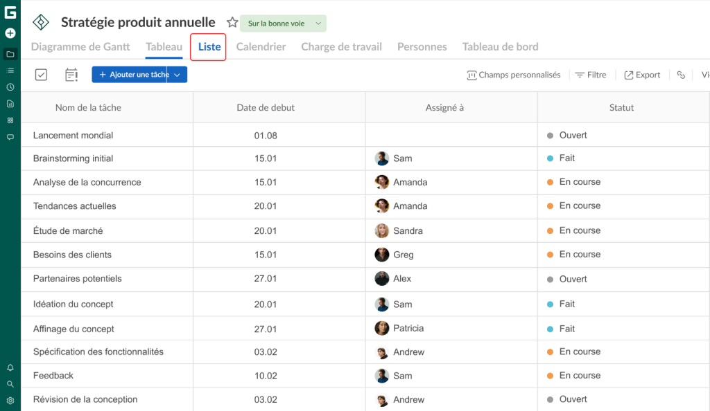The image size is (710, 411).
Task: Open the grid apps icon in sidebar
Action: pyautogui.click(x=10, y=120)
